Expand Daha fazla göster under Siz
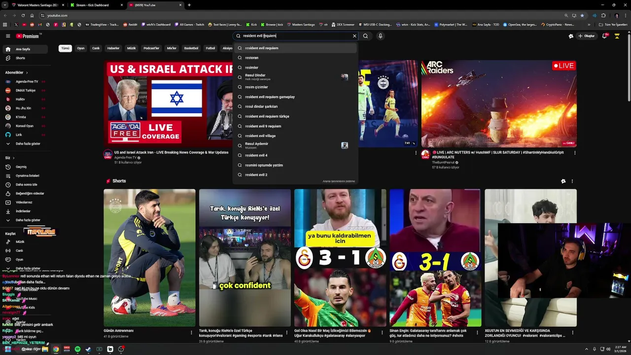 [25, 220]
